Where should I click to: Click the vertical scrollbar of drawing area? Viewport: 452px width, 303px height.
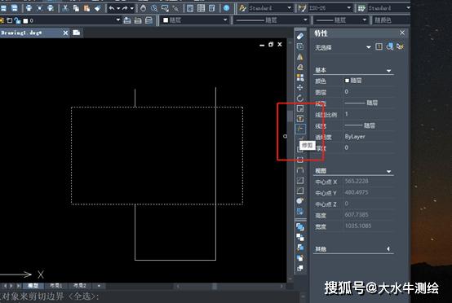point(290,160)
